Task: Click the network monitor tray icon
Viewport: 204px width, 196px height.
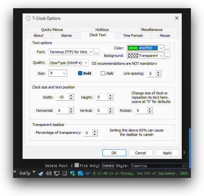Action: coord(57,173)
